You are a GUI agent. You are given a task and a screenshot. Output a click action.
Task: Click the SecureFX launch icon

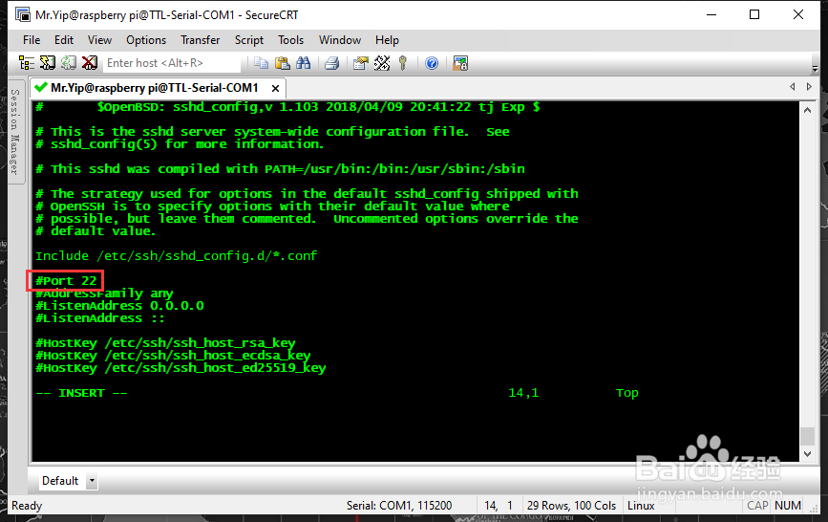tap(460, 63)
